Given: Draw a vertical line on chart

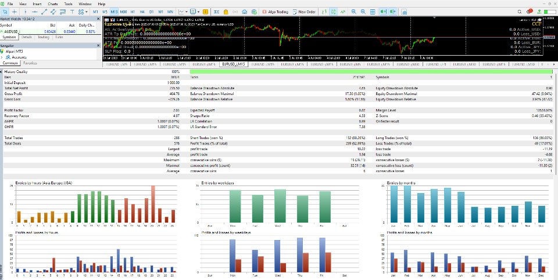Looking at the screenshot, I should [25, 12].
